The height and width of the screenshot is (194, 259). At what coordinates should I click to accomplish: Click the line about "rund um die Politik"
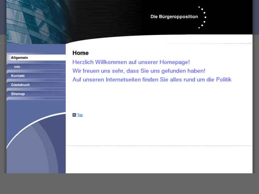click(152, 80)
